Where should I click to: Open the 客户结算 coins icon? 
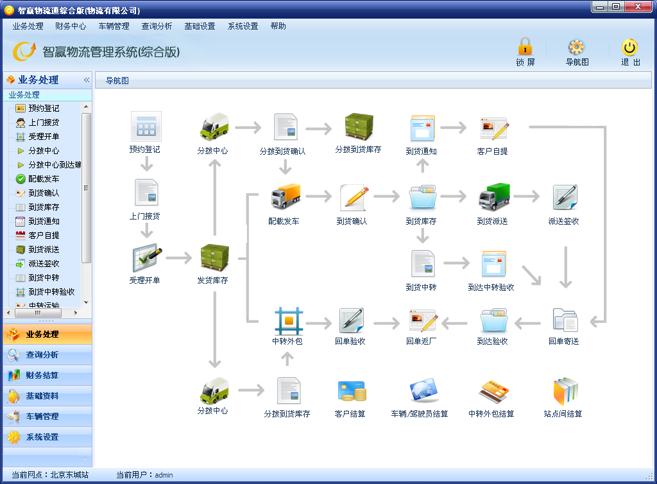point(350,390)
